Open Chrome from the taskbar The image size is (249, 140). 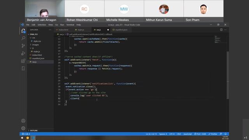point(28,138)
